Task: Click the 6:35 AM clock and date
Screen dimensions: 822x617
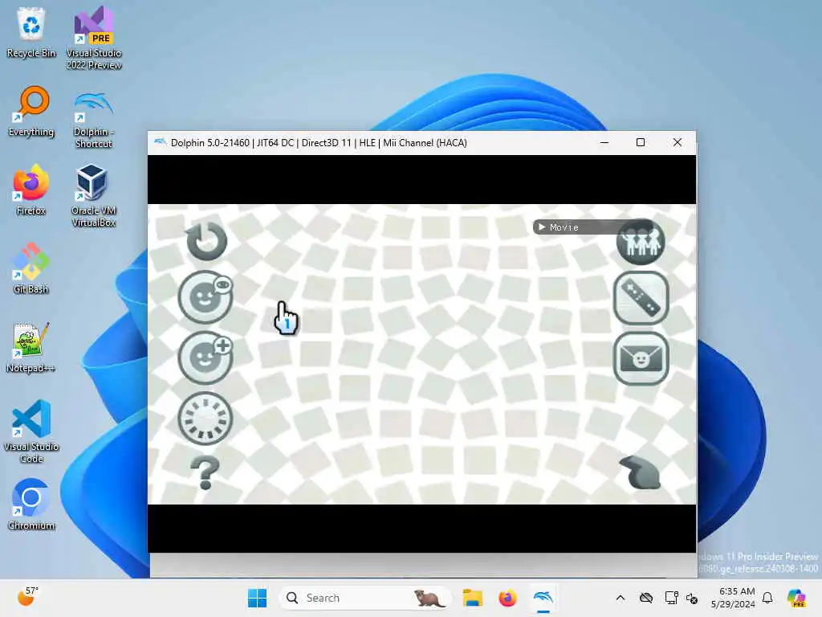Action: click(734, 598)
